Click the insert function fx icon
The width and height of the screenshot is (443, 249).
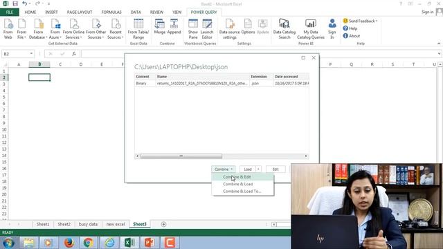74,54
